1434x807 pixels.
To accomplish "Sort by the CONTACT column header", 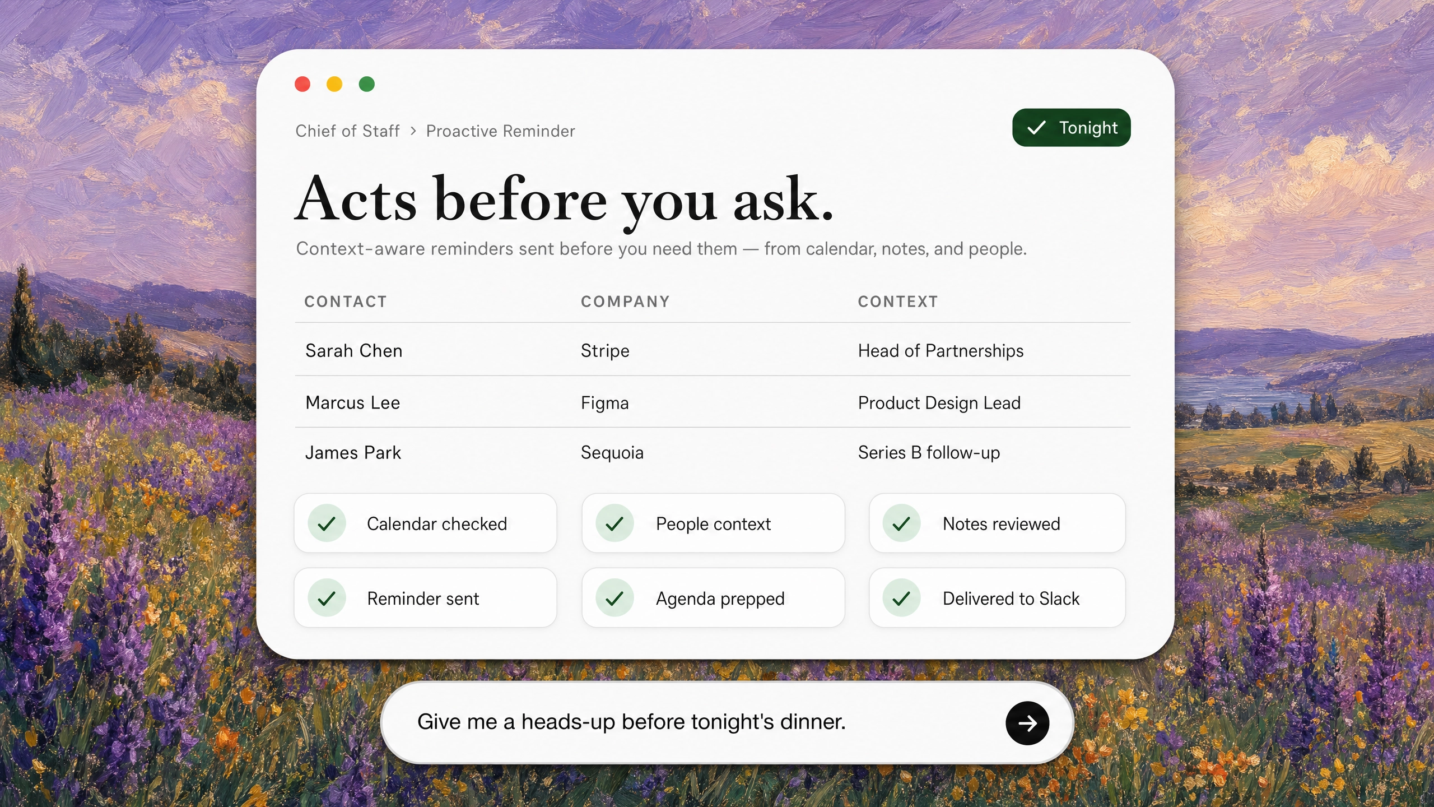I will click(x=345, y=302).
